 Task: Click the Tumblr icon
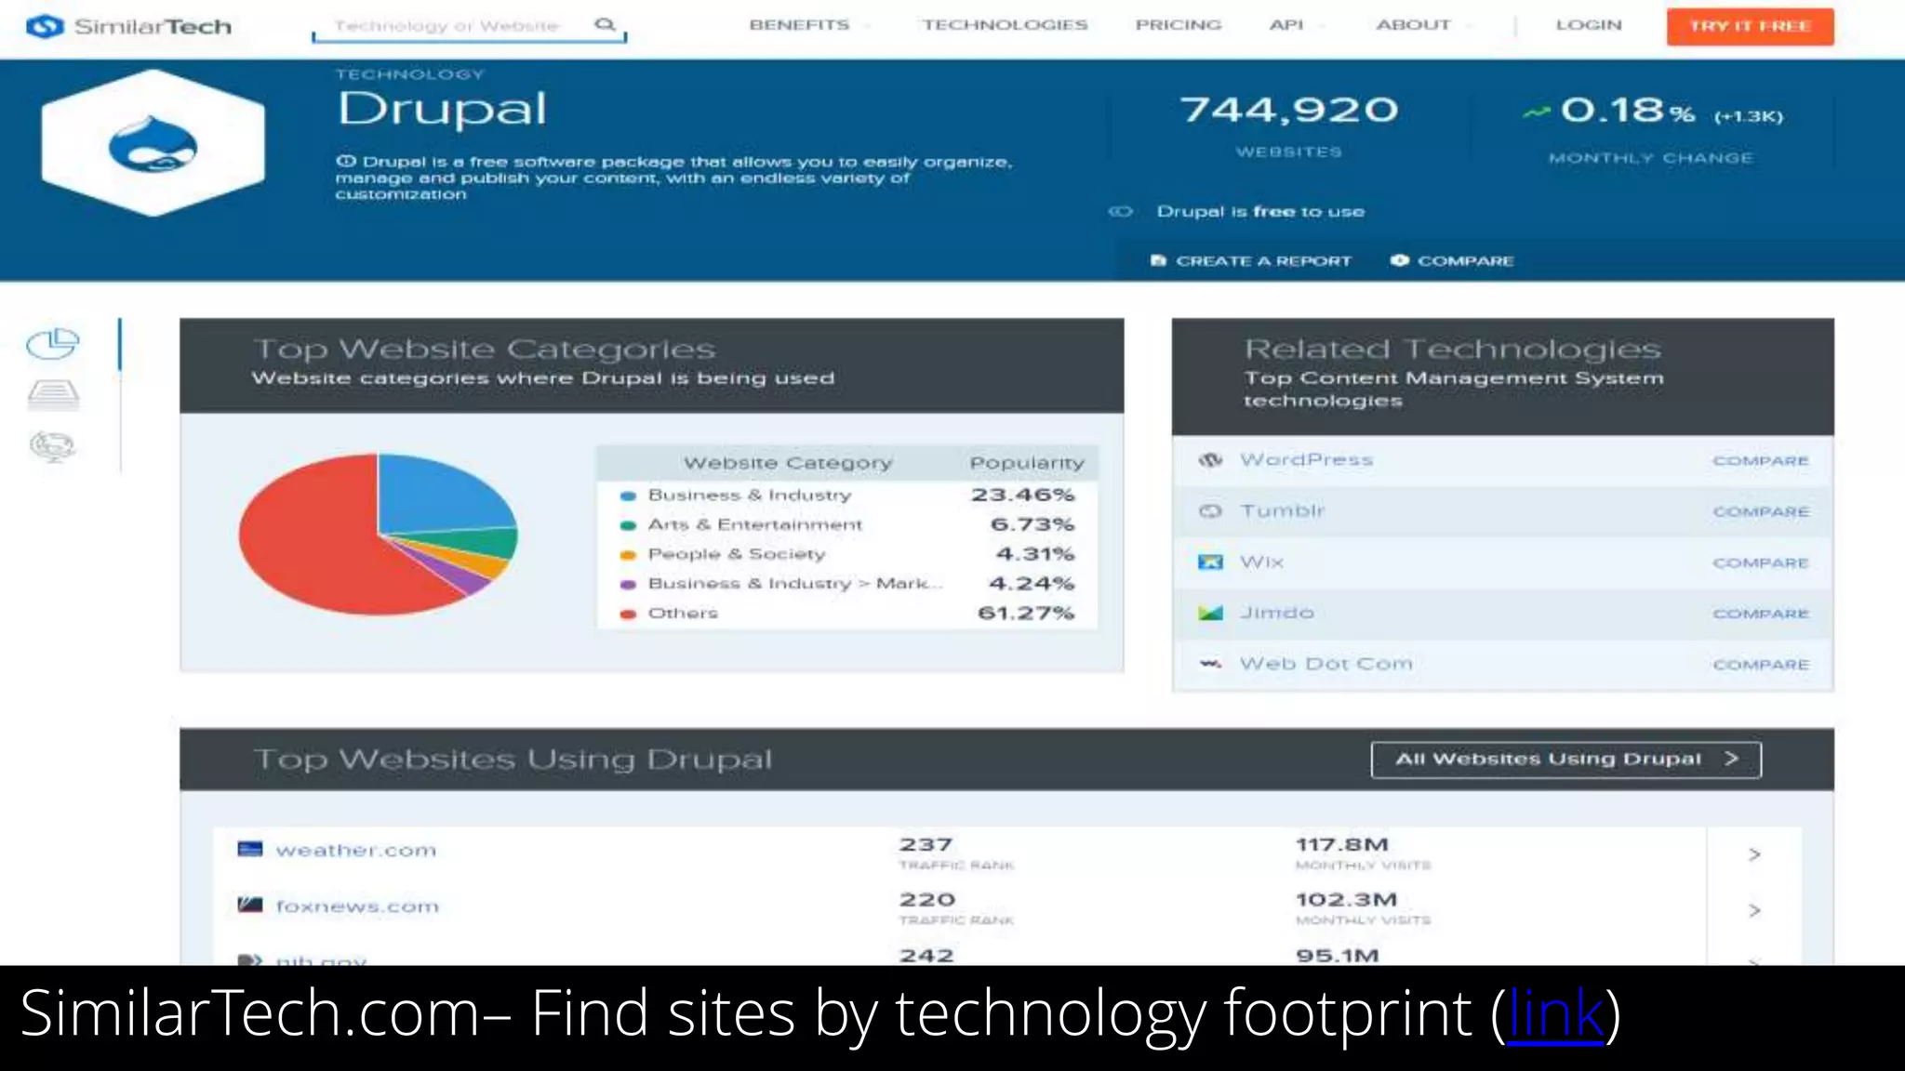pos(1210,511)
